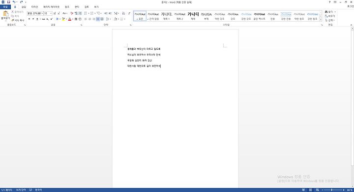Click the Numbering list icon

point(92,13)
